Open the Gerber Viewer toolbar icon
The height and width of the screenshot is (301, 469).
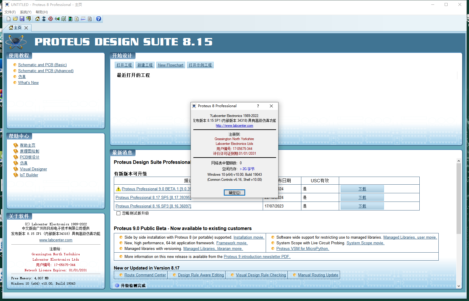point(64,19)
